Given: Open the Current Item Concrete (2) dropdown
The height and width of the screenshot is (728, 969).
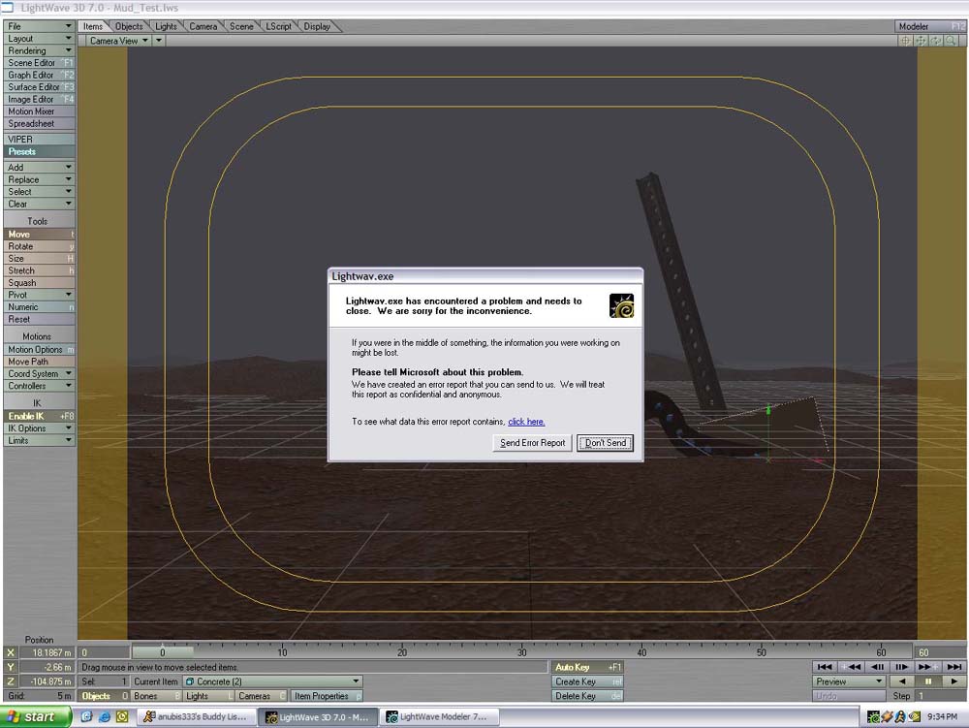Looking at the screenshot, I should (272, 681).
